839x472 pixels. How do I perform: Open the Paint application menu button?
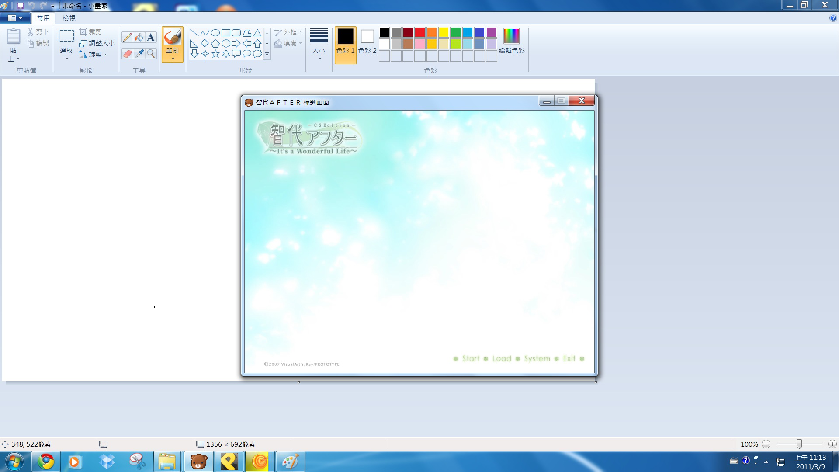15,18
